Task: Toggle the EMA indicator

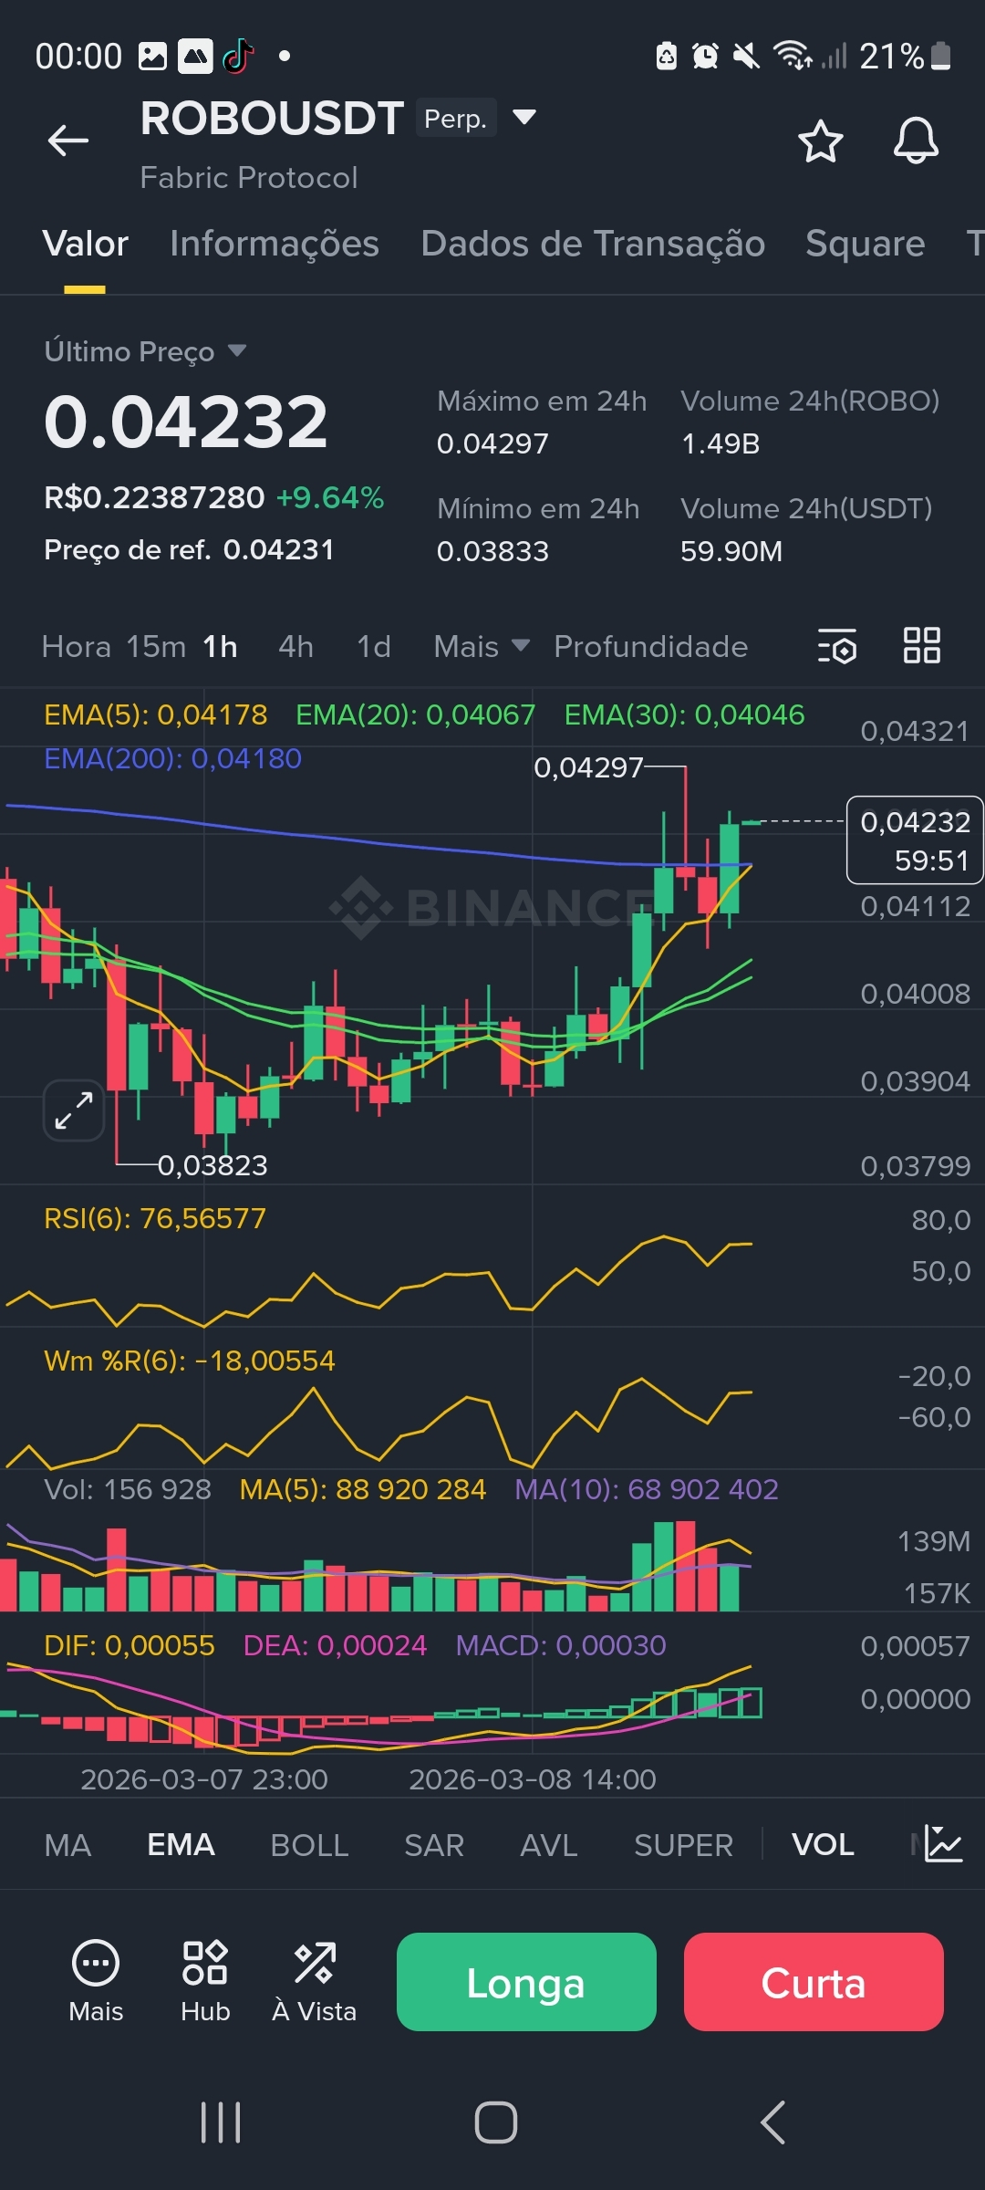Action: click(181, 1845)
